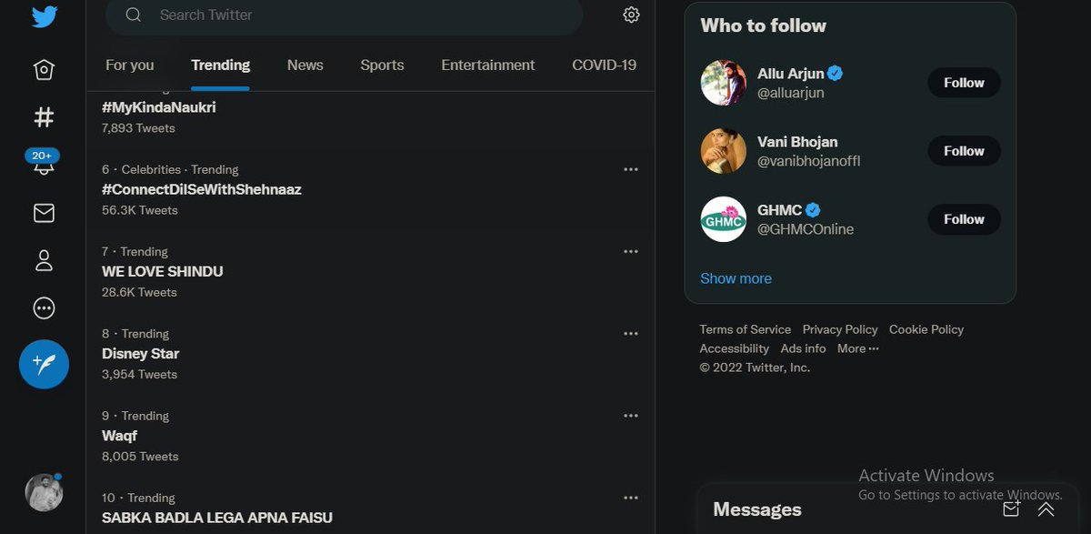
Task: Click the Messages drawer title
Action: (x=757, y=509)
